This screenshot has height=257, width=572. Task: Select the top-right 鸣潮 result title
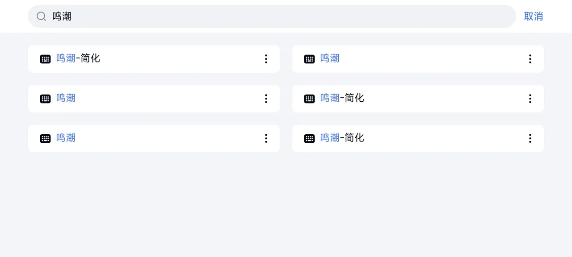click(x=330, y=58)
